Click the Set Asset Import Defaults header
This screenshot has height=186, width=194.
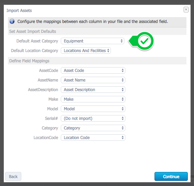(x=33, y=32)
